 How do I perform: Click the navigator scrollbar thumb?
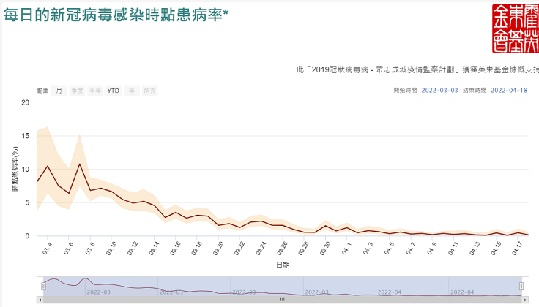(x=282, y=299)
